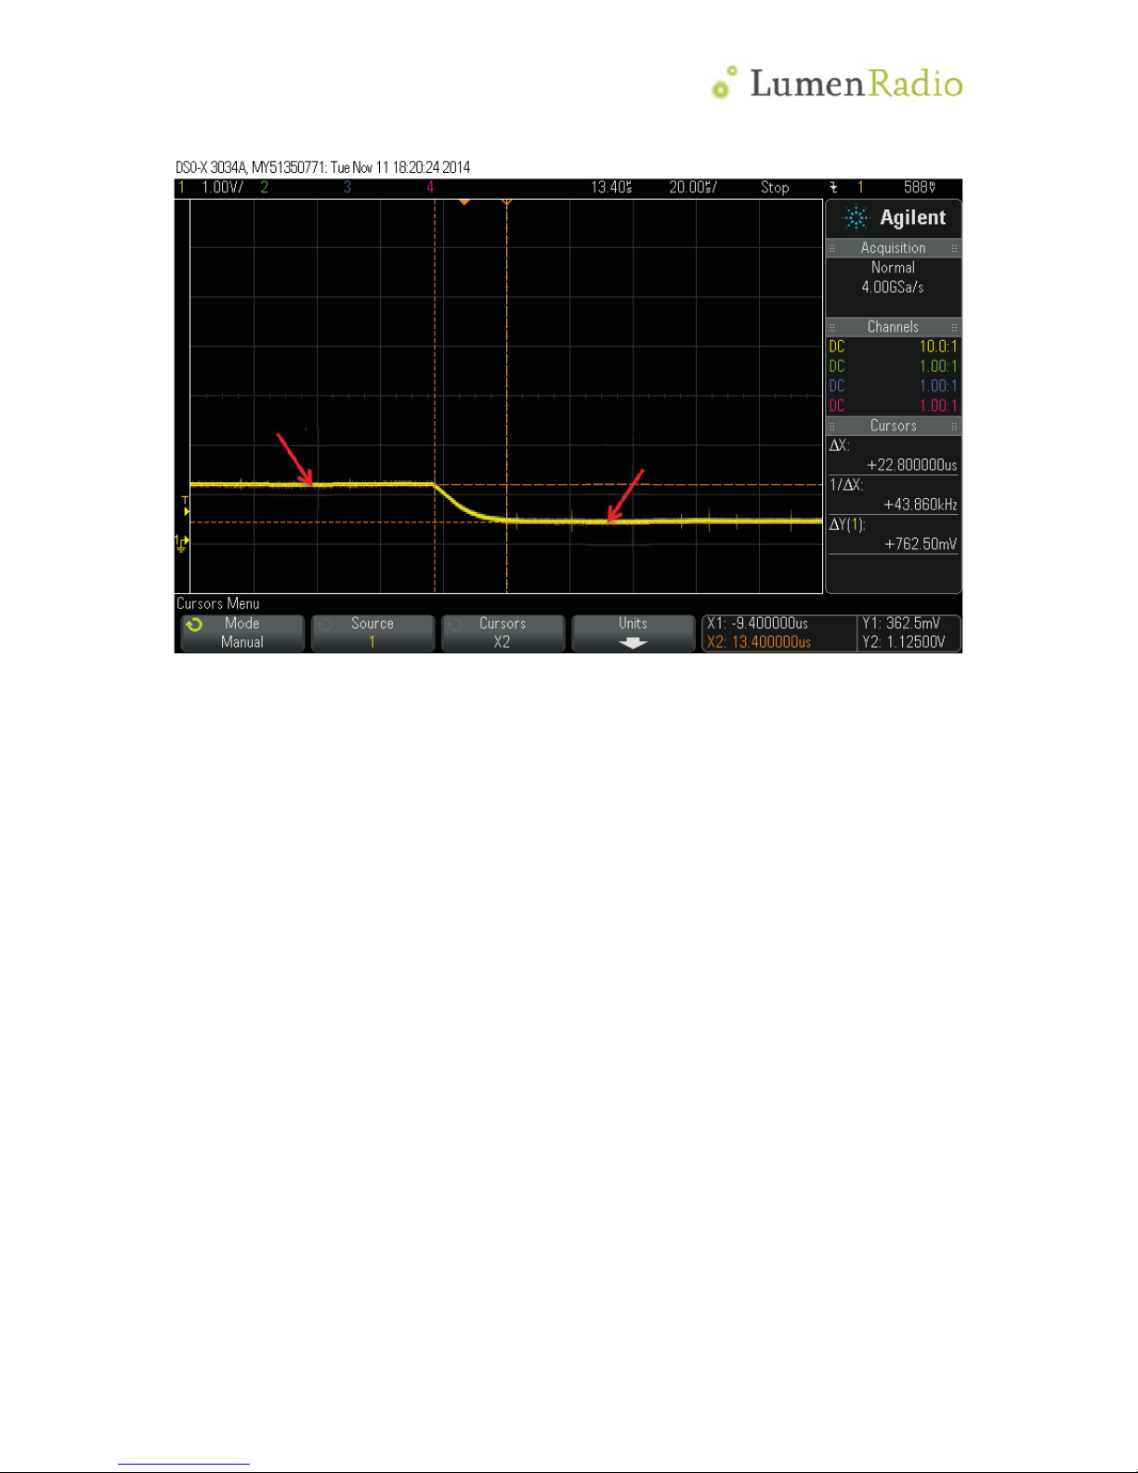The width and height of the screenshot is (1138, 1473).
Task: Click the green rotary knob icon on Mode softkey
Action: (x=194, y=625)
